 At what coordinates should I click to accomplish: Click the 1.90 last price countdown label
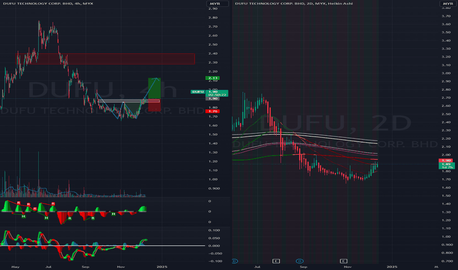click(217, 93)
